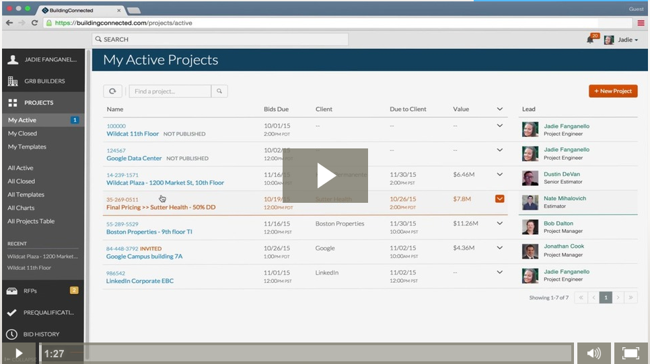650x364 pixels.
Task: Click the browser back arrow
Action: [9, 23]
